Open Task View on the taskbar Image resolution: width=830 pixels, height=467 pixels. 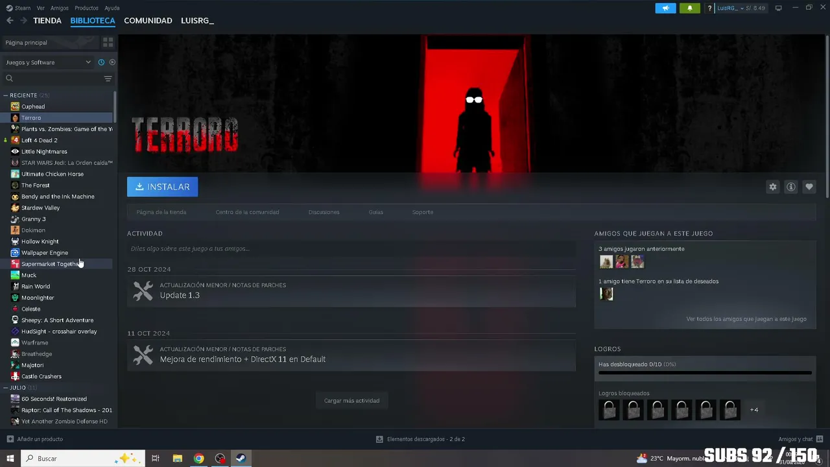pos(156,459)
